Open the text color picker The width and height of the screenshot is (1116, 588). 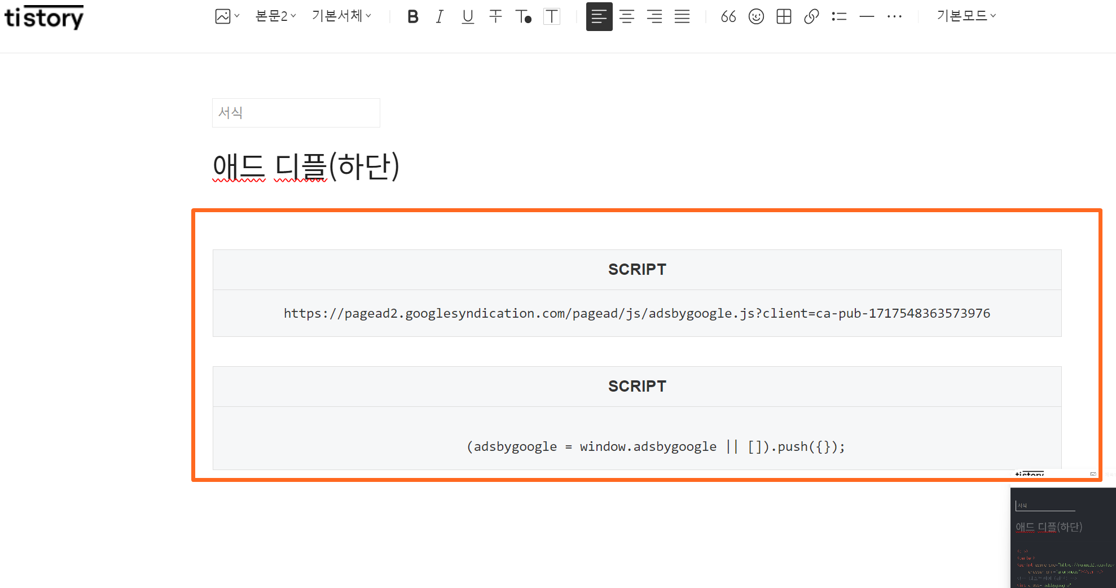click(x=523, y=16)
